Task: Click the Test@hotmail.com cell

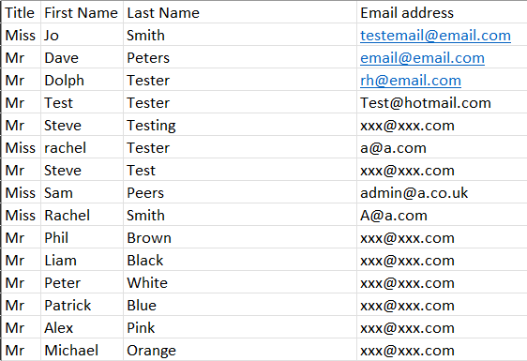Action: coord(442,102)
